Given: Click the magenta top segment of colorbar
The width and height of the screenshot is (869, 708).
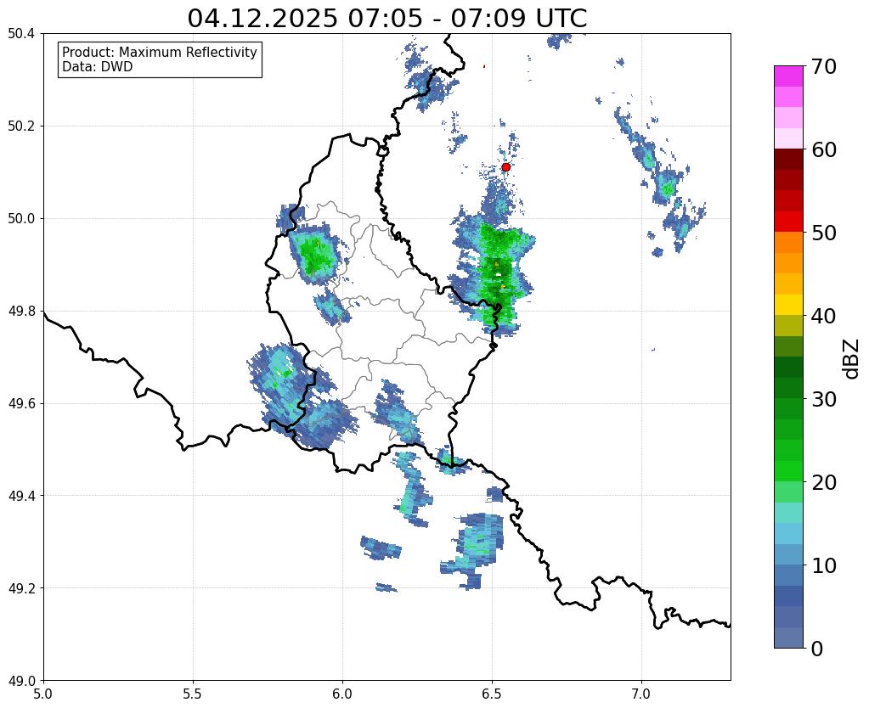Looking at the screenshot, I should 788,76.
